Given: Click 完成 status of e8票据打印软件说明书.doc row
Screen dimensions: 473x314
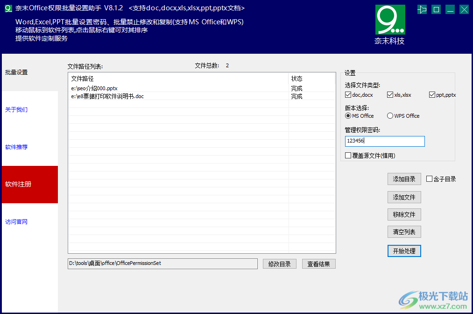Looking at the screenshot, I should (297, 96).
